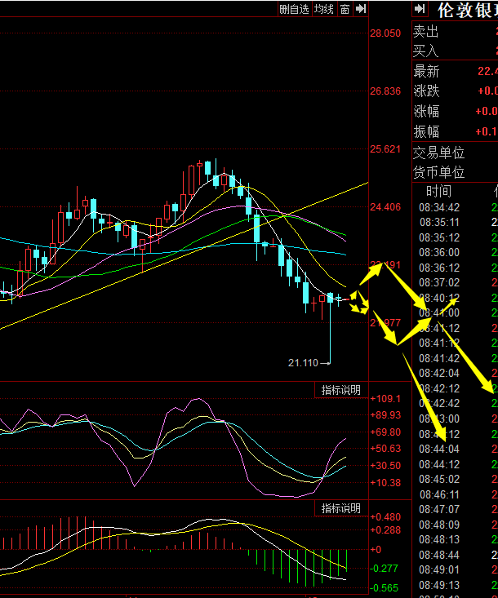The image size is (498, 598).
Task: Click the 交易单位 label
Action: pyautogui.click(x=438, y=153)
